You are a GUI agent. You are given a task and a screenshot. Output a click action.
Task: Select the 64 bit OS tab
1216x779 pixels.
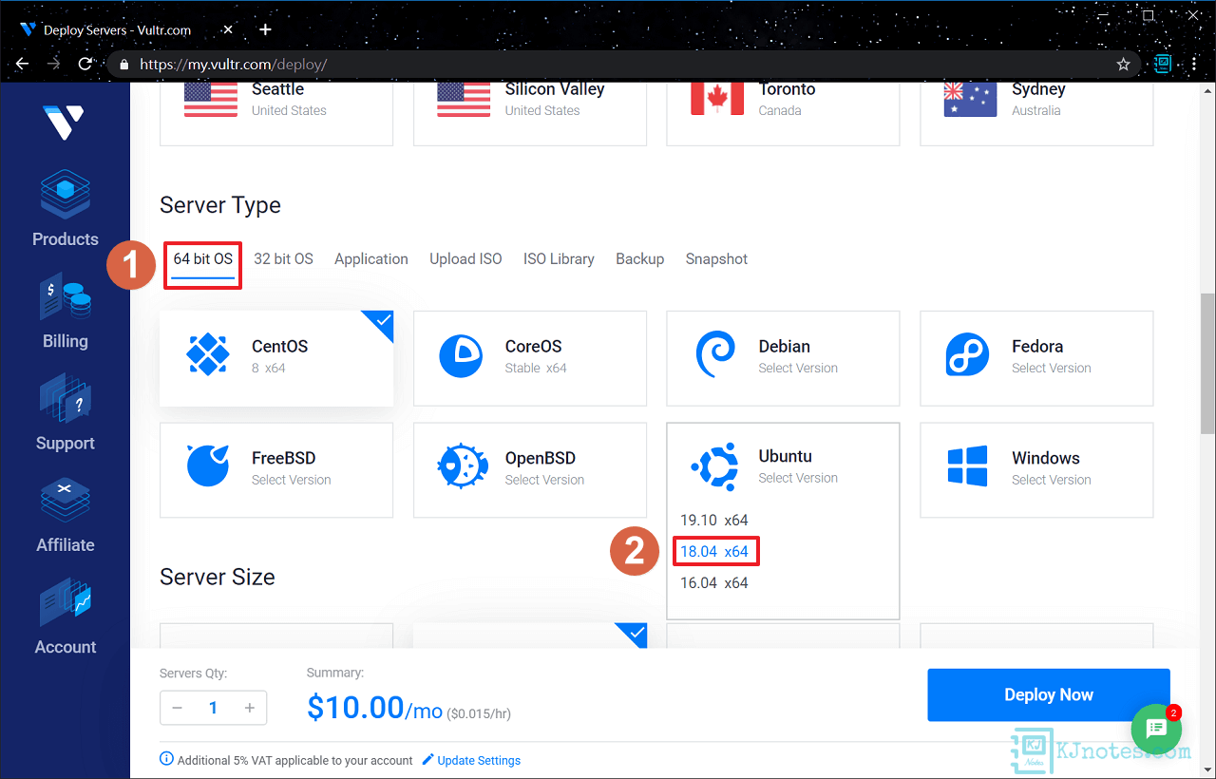tap(203, 258)
